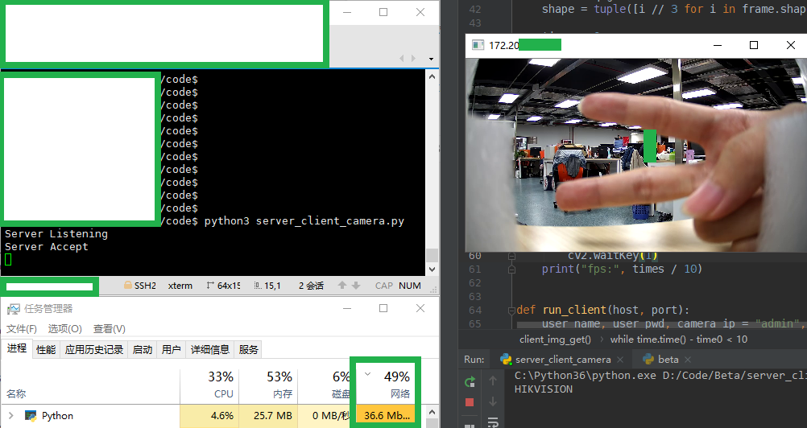The image size is (807, 428).
Task: Open the 用户 tab
Action: pos(171,350)
